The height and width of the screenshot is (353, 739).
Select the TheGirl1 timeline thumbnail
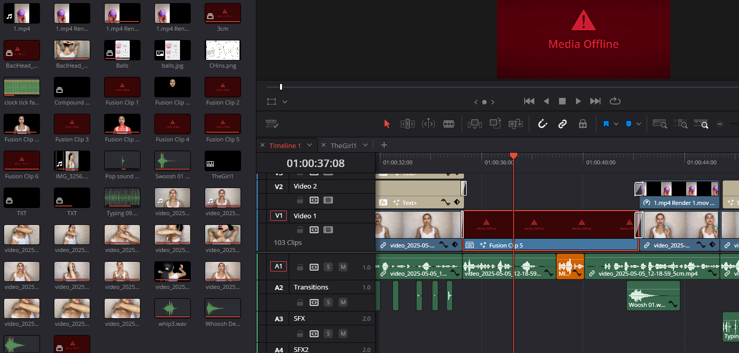(223, 161)
